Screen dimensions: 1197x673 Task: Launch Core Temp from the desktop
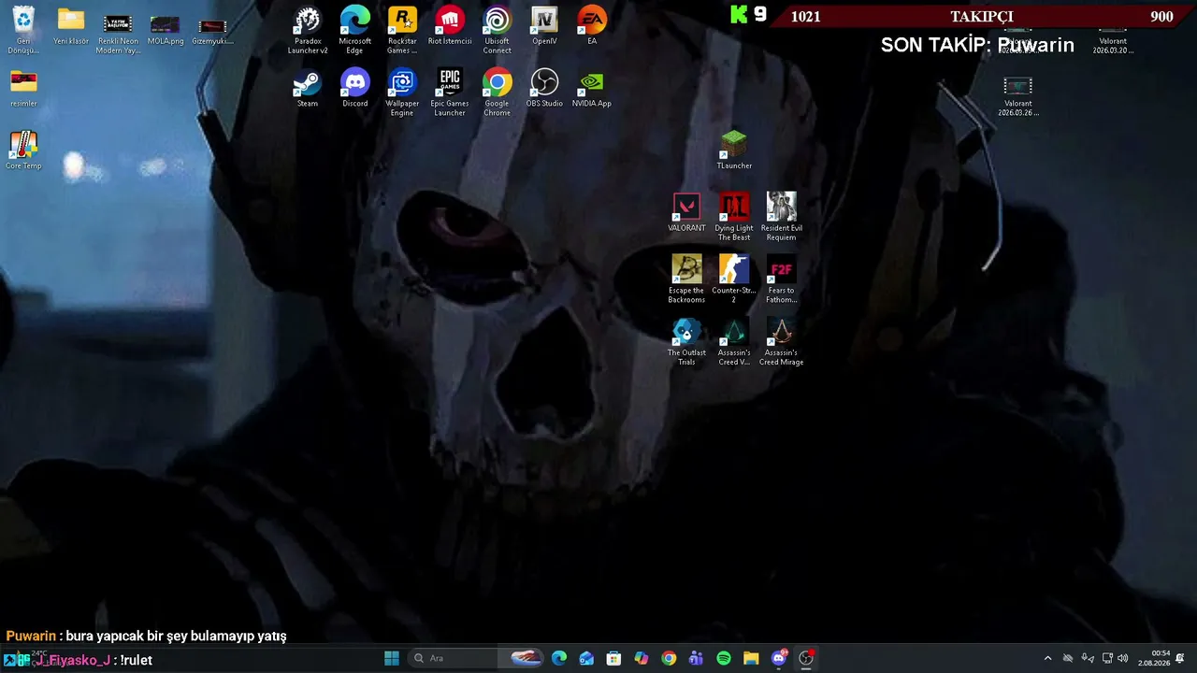point(23,150)
